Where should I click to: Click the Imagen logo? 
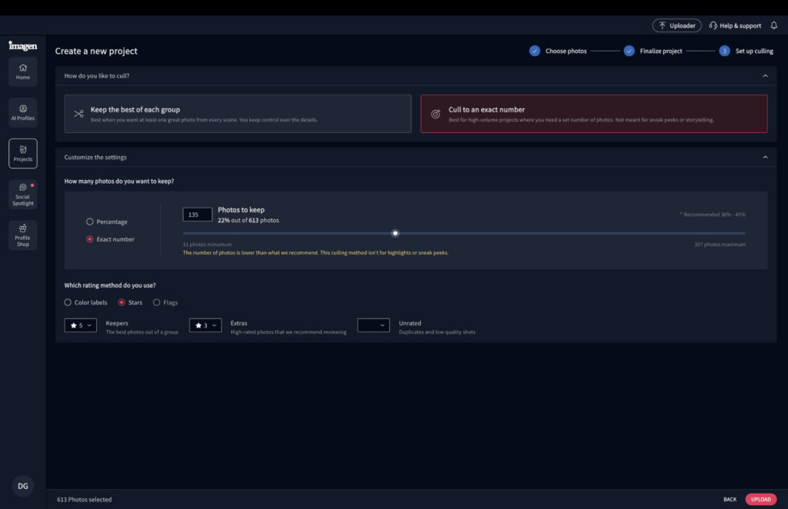pyautogui.click(x=23, y=46)
